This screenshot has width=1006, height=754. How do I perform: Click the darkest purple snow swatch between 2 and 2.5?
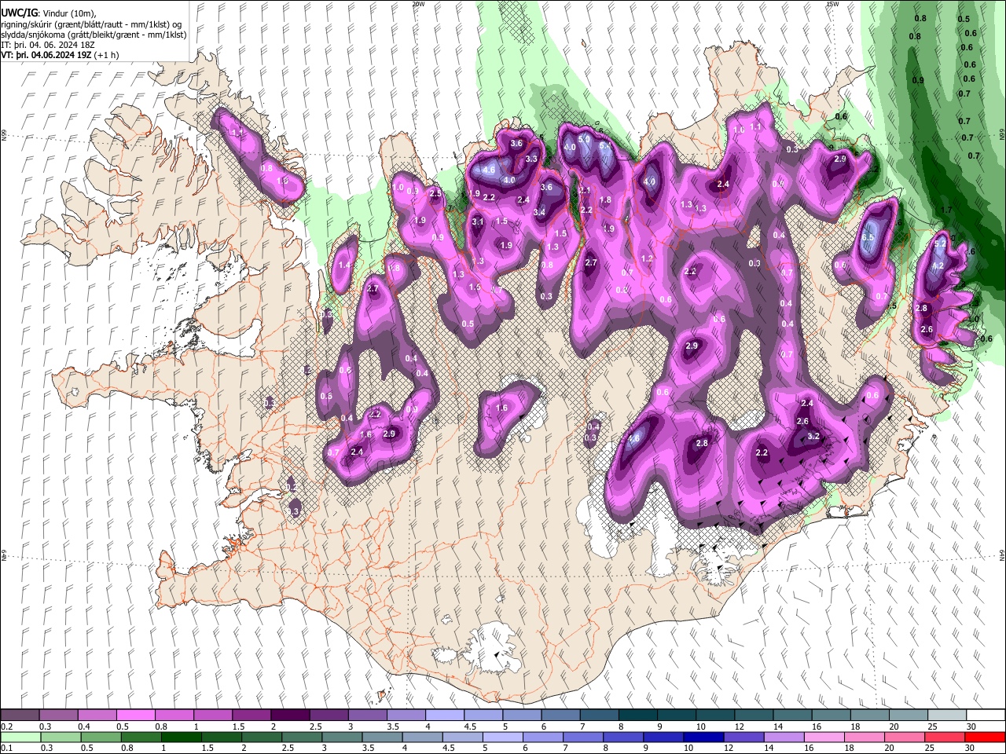[x=290, y=716]
